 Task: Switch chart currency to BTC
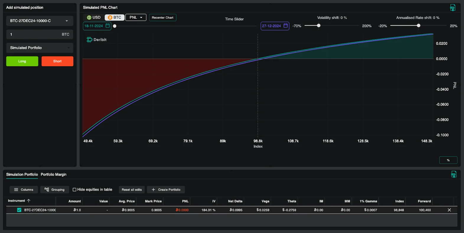click(x=115, y=17)
